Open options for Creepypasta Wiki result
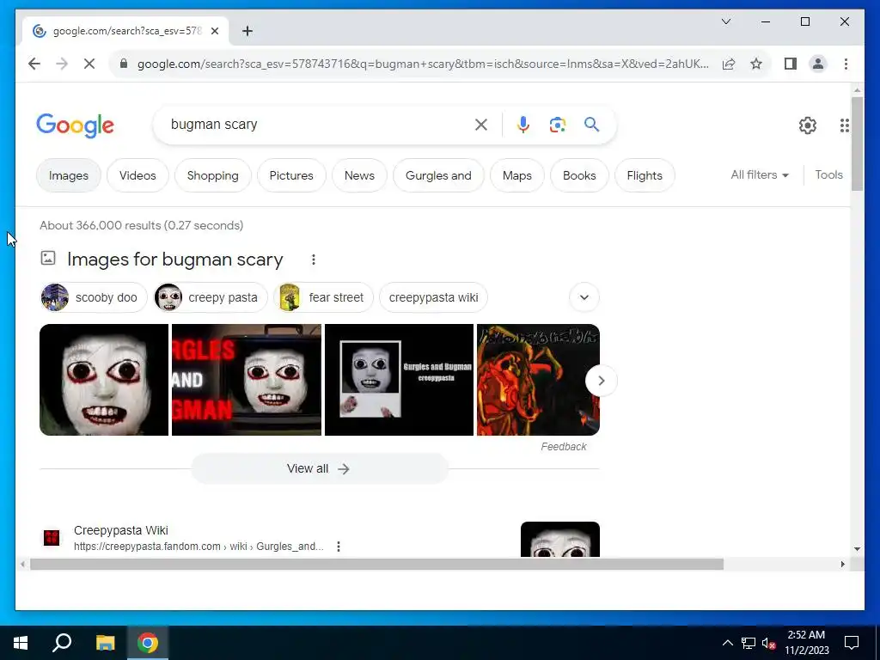 click(339, 547)
